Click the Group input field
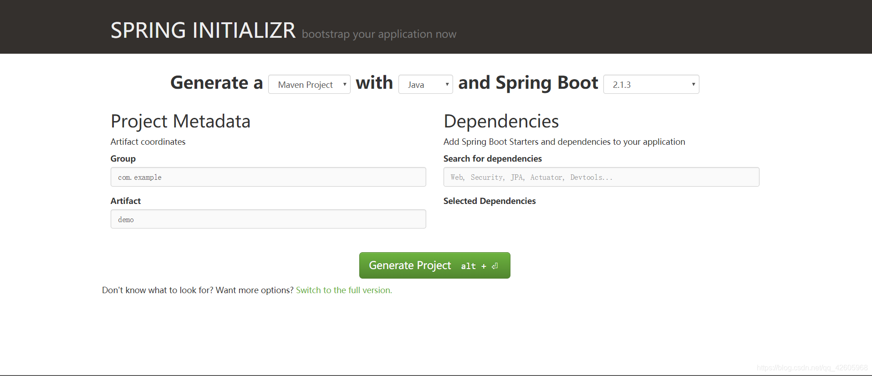This screenshot has width=872, height=376. (268, 177)
